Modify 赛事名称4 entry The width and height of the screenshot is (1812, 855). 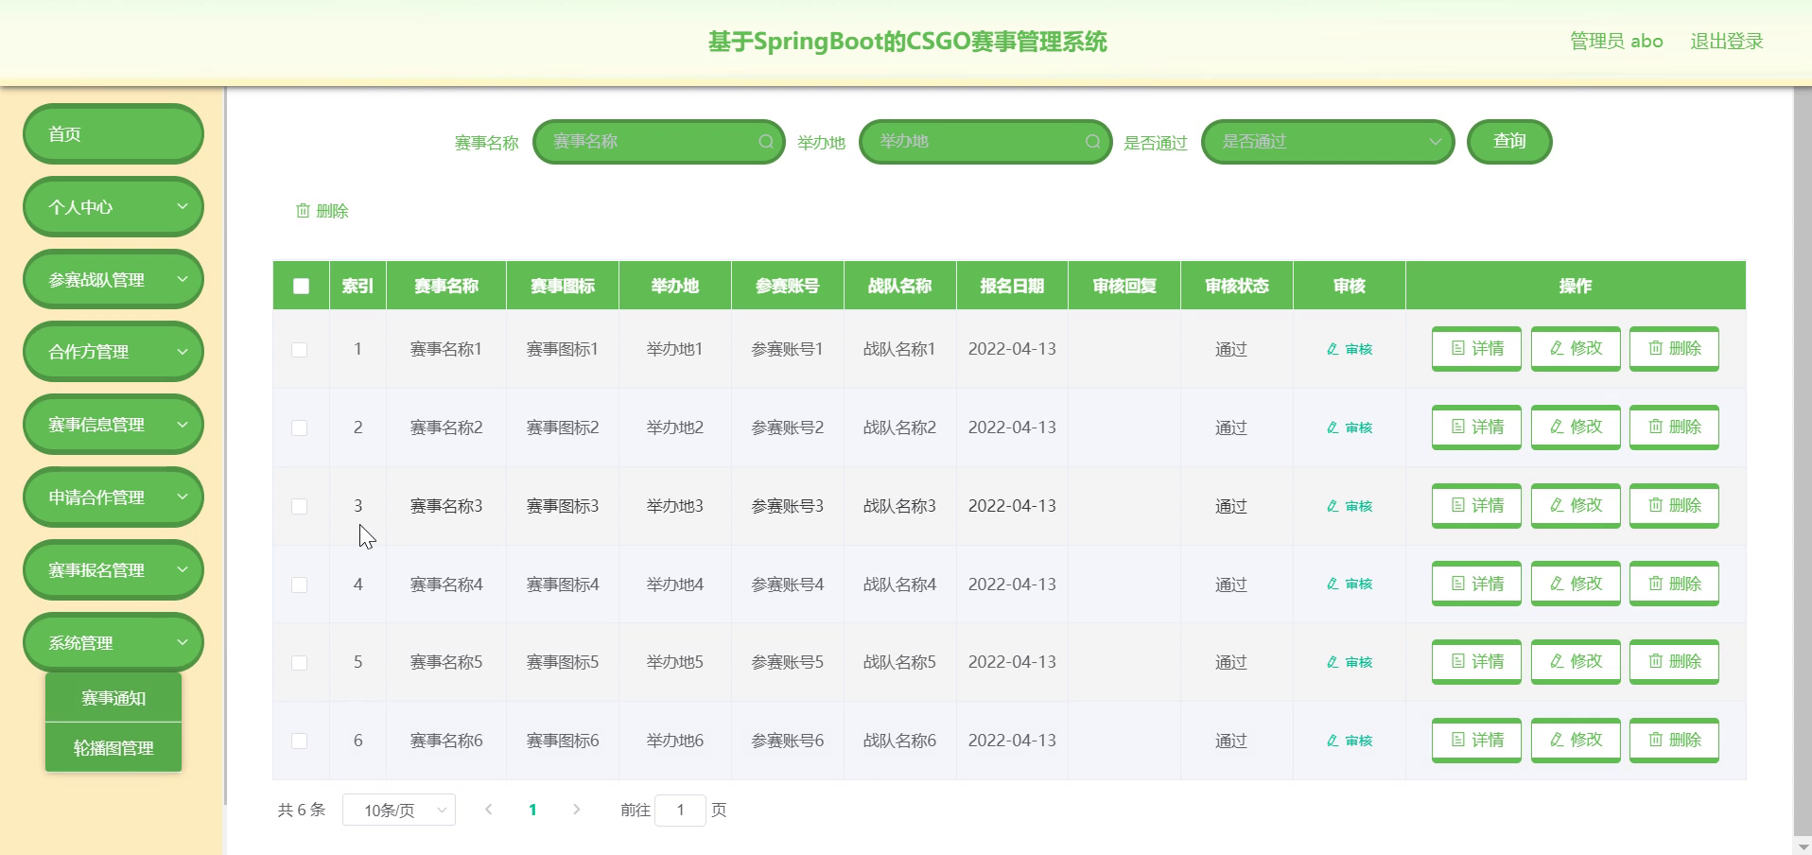tap(1576, 584)
